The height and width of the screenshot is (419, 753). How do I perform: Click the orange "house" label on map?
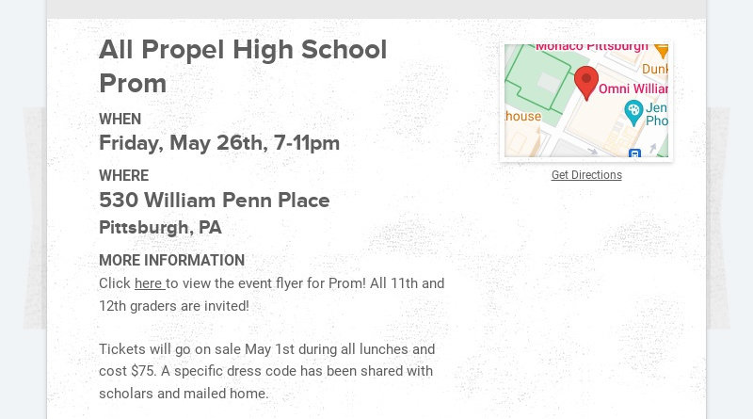coord(523,117)
